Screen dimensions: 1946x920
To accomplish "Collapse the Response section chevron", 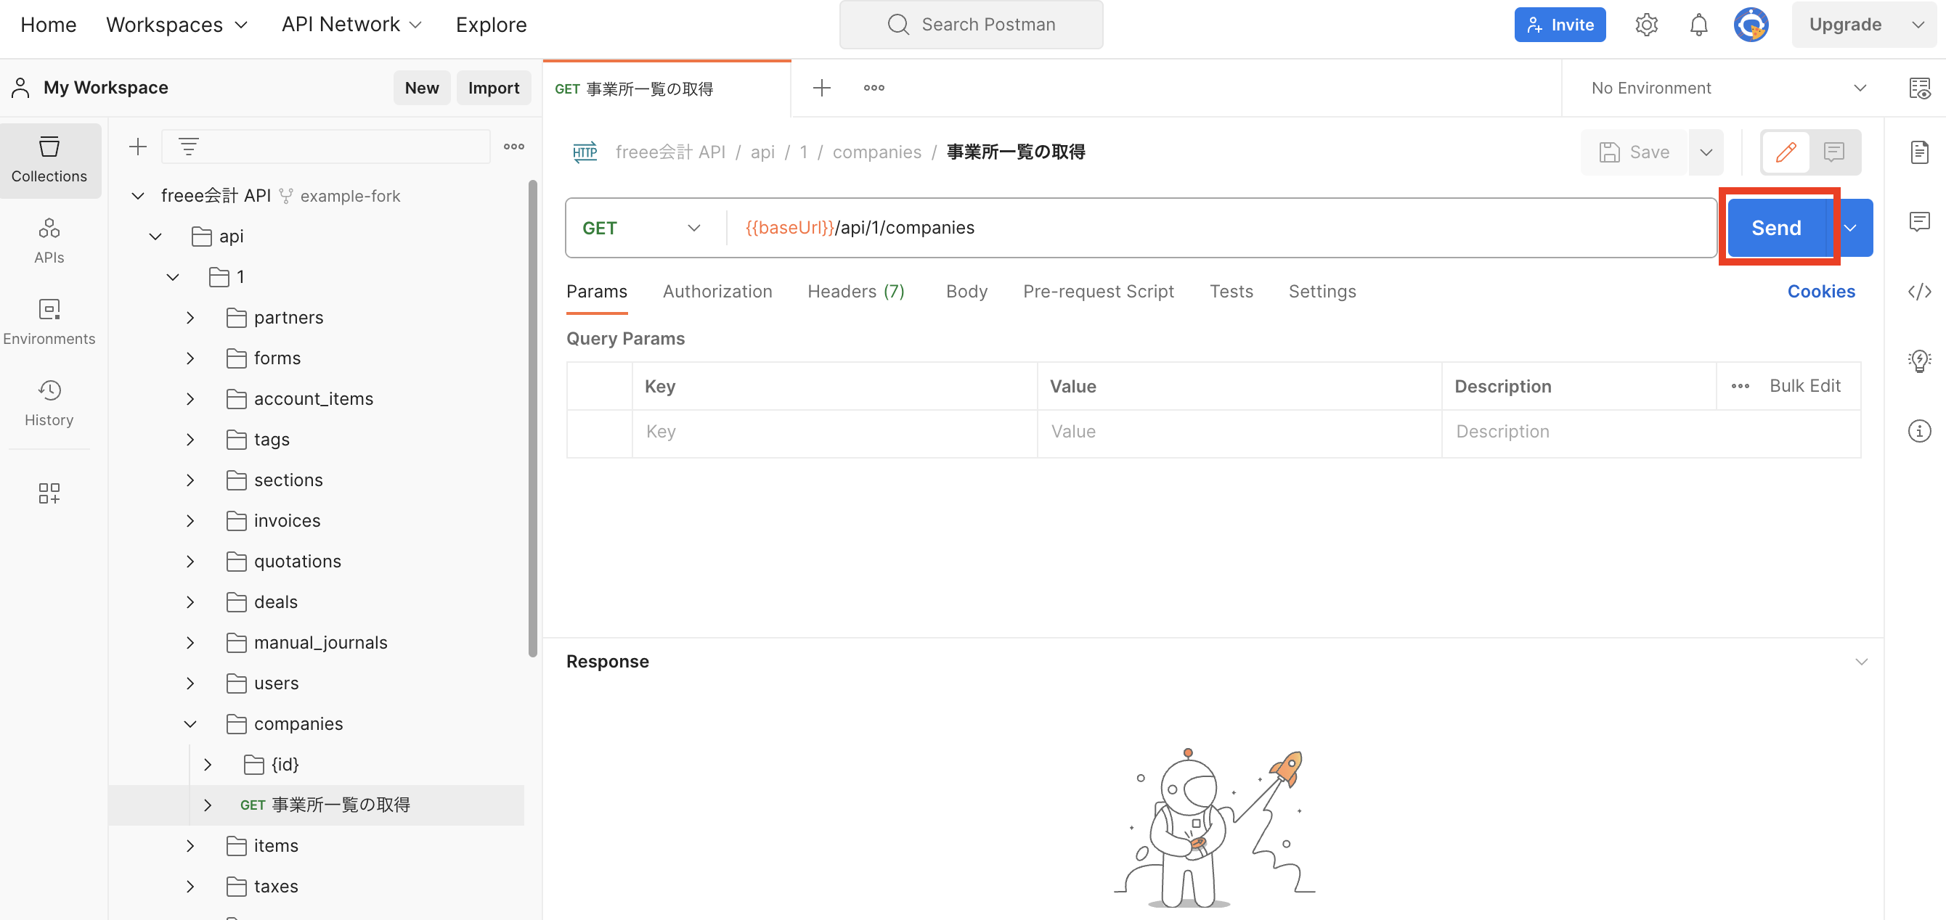I will pos(1862,661).
